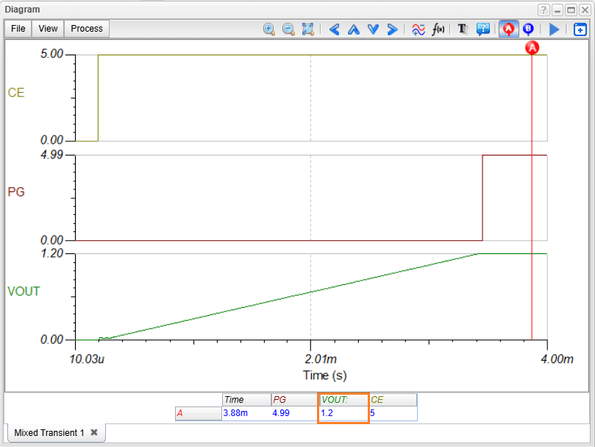Click the help comment bubble icon
This screenshot has height=447, width=595.
pyautogui.click(x=482, y=29)
